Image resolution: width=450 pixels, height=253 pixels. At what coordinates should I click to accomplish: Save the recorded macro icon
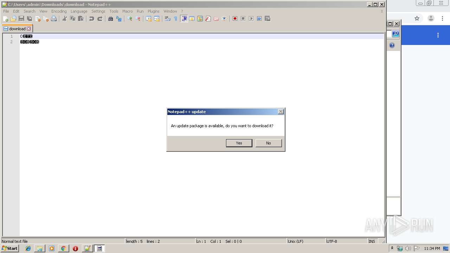pos(268,19)
